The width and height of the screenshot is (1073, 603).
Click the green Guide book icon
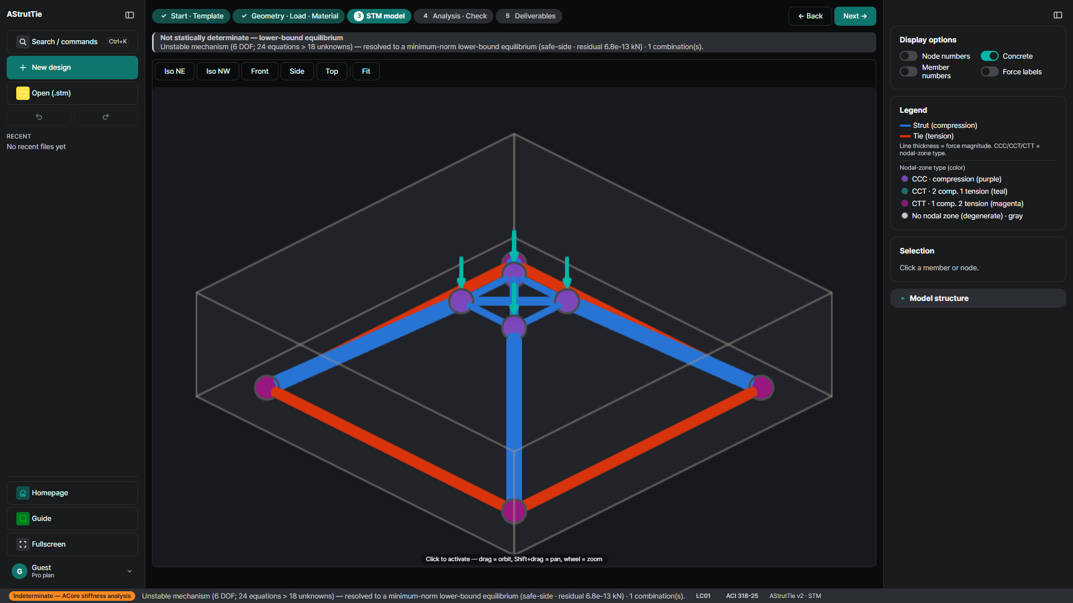23,519
